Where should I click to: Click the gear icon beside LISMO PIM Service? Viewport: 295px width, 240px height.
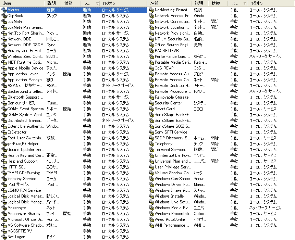(x=4, y=190)
